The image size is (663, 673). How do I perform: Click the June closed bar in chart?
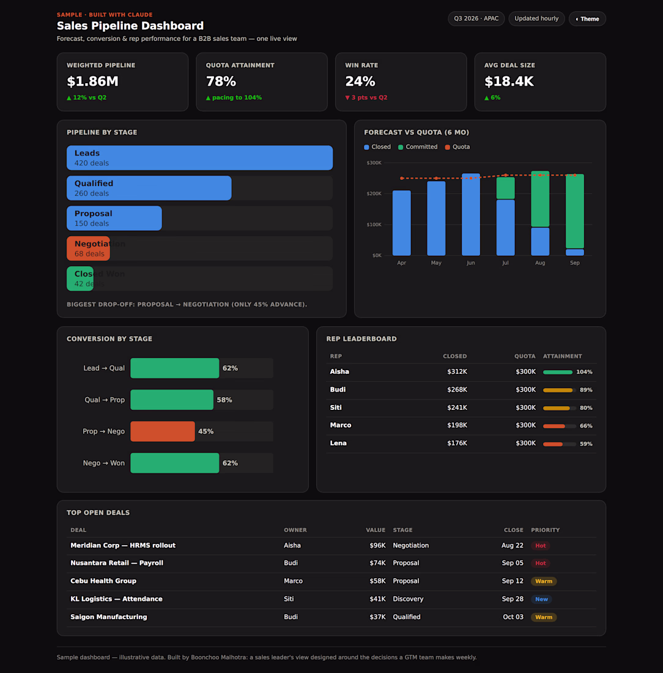(x=471, y=215)
